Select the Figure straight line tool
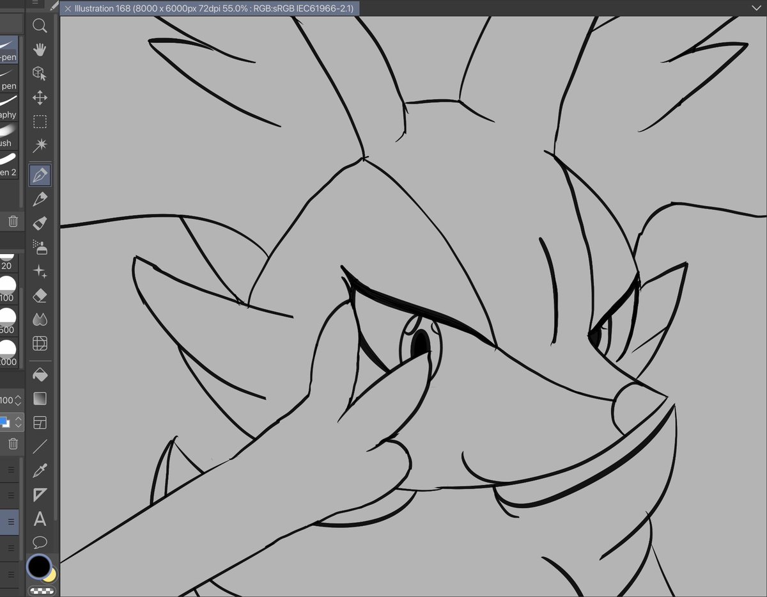Screen dimensions: 767x597 tap(40, 446)
